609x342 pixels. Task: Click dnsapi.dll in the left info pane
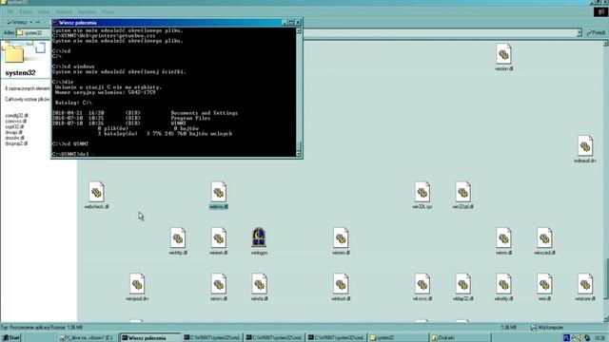(14, 132)
